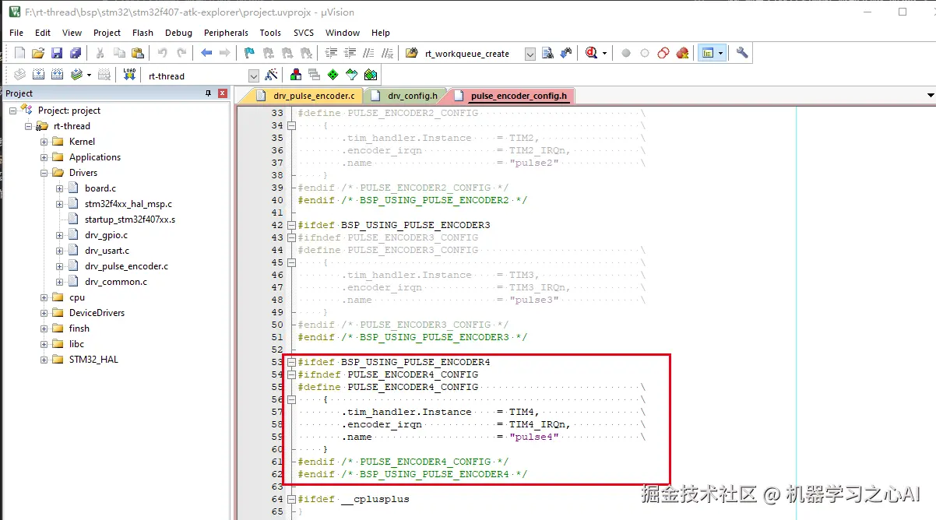Create a new file using toolbar icon
Screen dimensions: 936x520
point(20,53)
